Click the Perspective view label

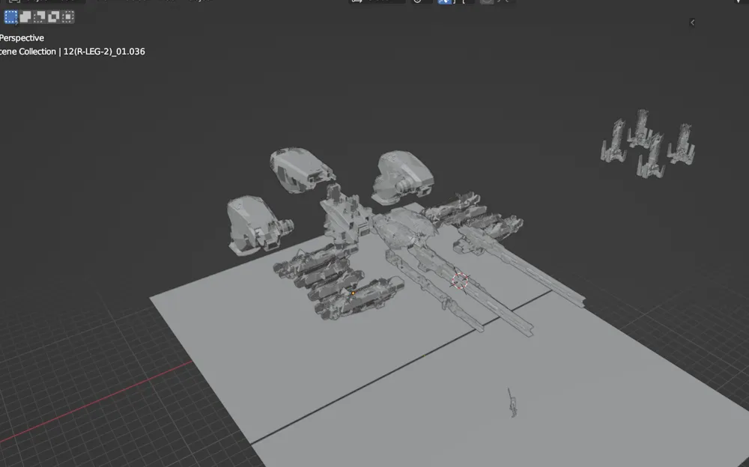tap(22, 37)
